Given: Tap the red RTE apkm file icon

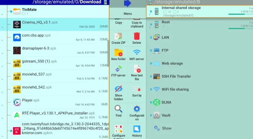Looking at the screenshot, I should (17, 131).
